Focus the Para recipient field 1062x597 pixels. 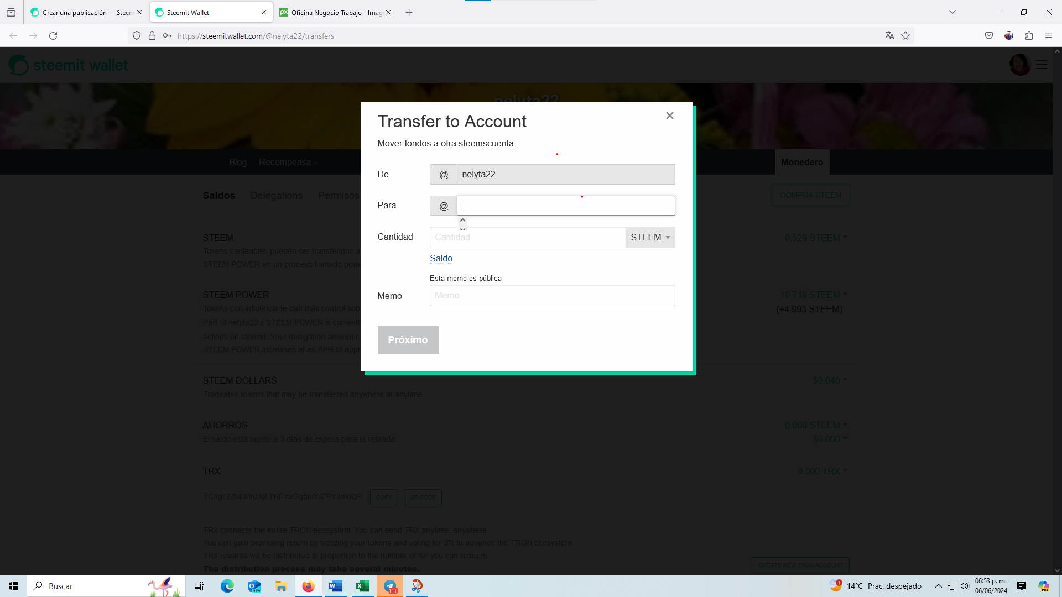coord(565,206)
